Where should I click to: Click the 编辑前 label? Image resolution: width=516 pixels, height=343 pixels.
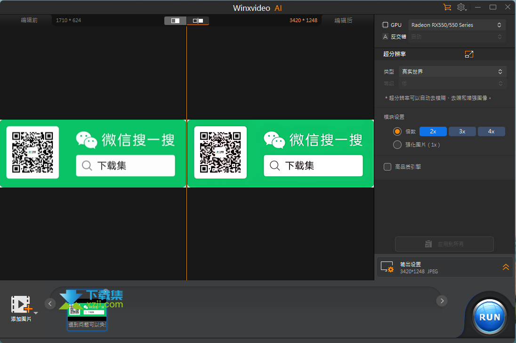pyautogui.click(x=29, y=20)
